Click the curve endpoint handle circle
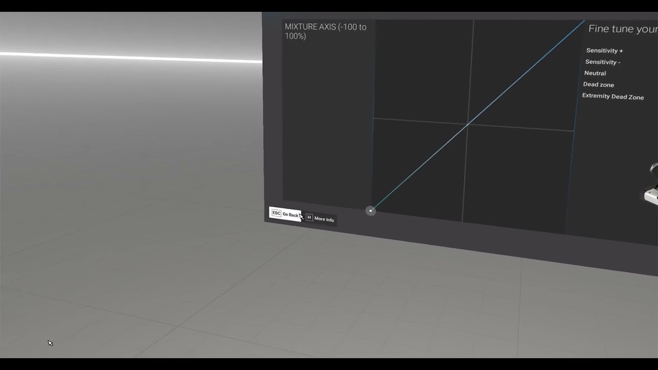The image size is (658, 370). click(371, 211)
